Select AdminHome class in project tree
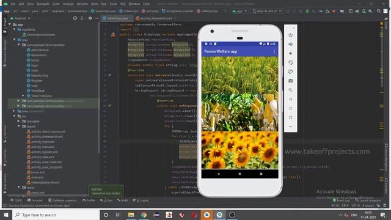391x220 pixels. (x=38, y=50)
